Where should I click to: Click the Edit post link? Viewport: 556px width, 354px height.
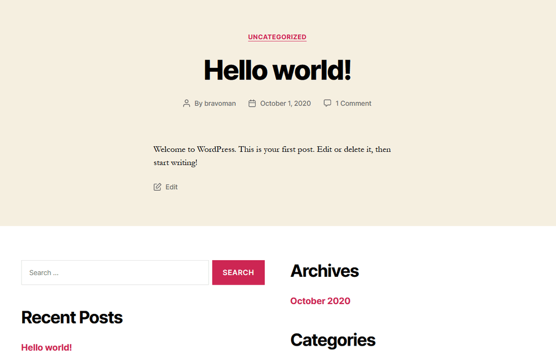(172, 187)
